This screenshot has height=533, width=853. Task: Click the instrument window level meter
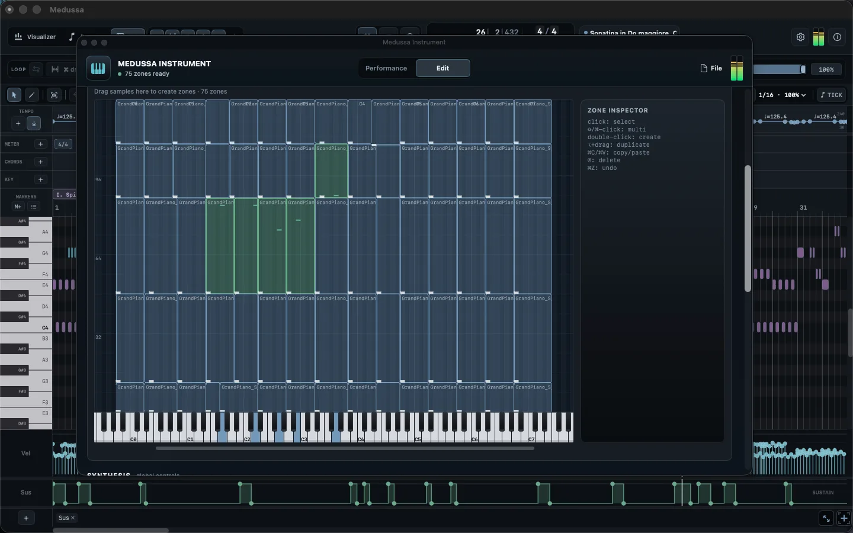click(736, 68)
